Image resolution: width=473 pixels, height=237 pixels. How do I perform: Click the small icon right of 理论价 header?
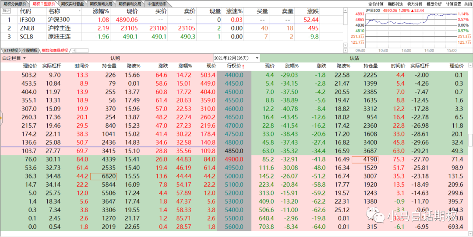469,66
